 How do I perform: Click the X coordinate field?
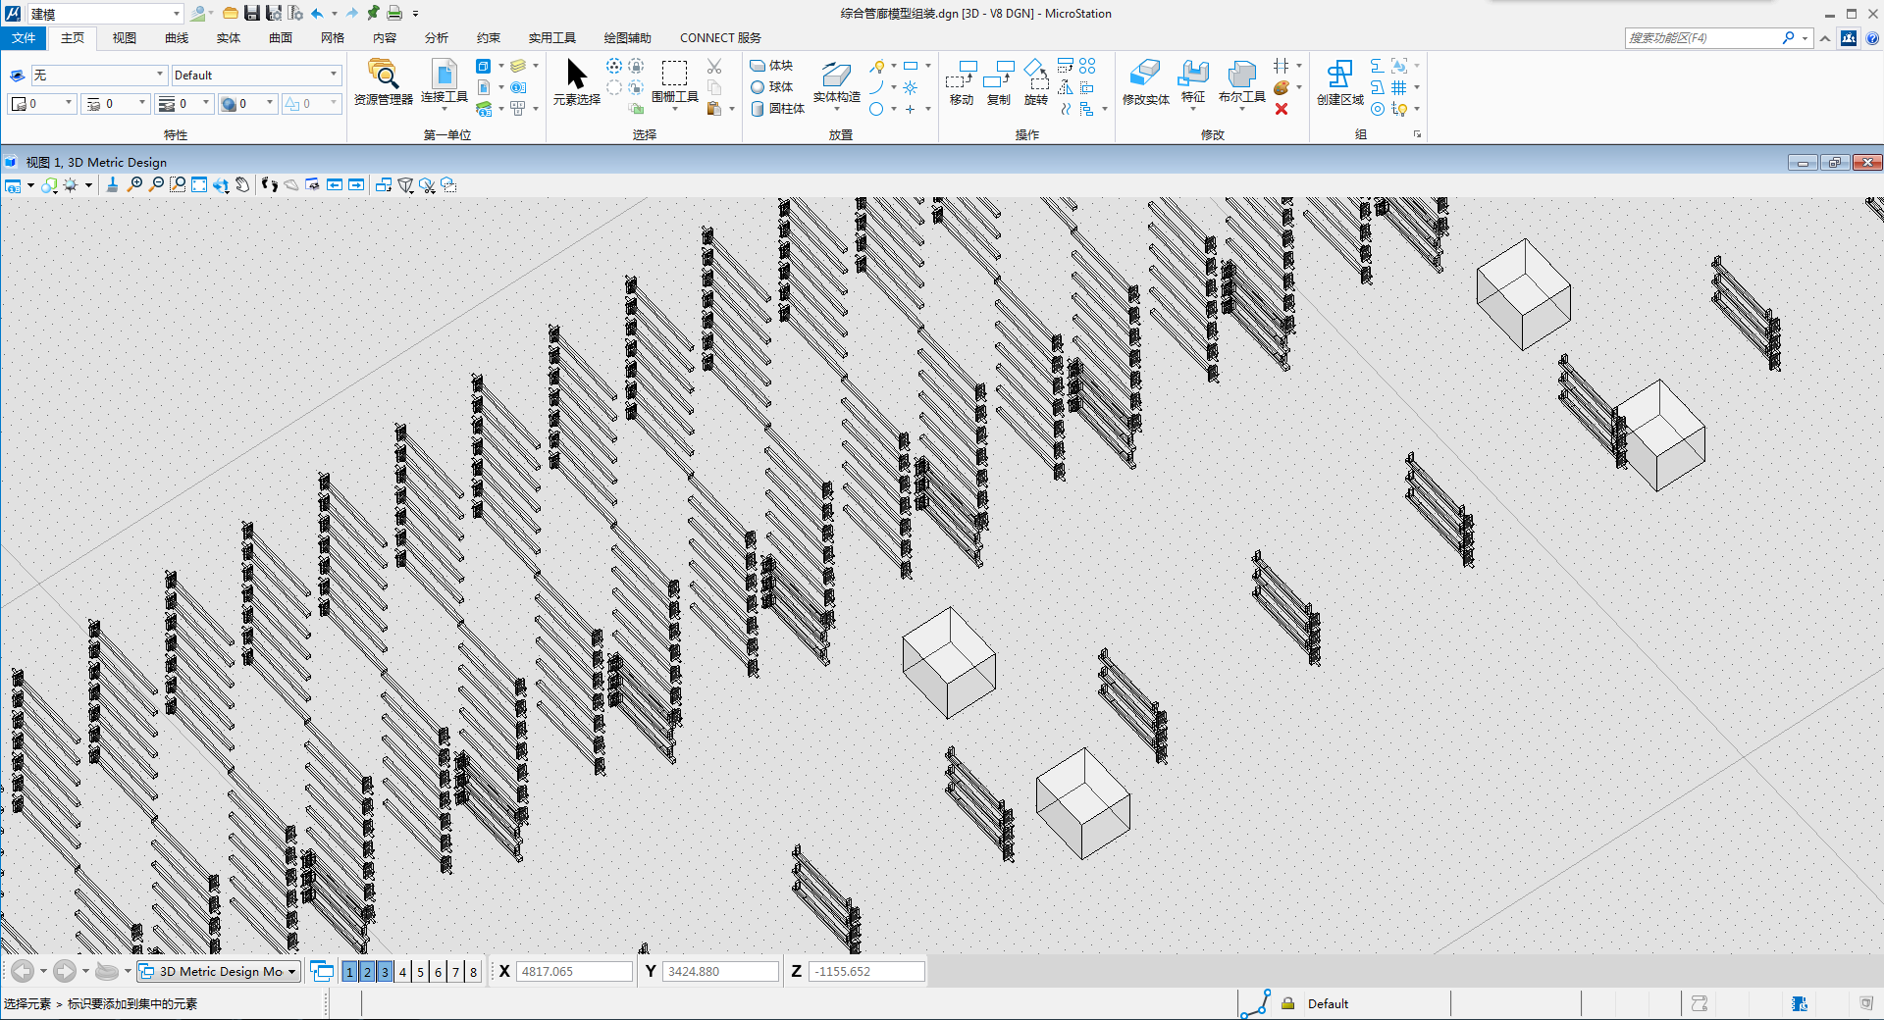tap(575, 971)
